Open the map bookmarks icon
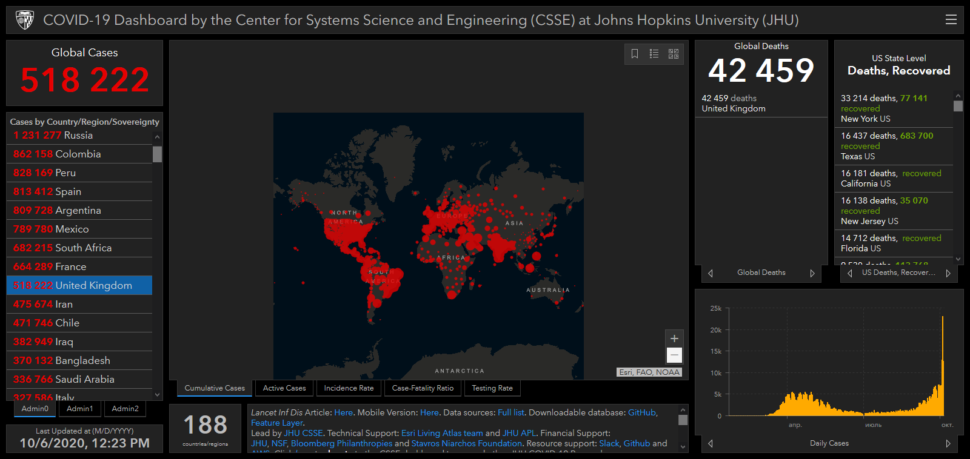Viewport: 970px width, 459px height. pos(635,54)
